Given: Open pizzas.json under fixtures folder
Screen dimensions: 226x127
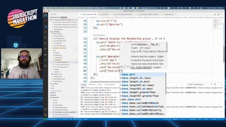Looking at the screenshot, I should [59, 58].
